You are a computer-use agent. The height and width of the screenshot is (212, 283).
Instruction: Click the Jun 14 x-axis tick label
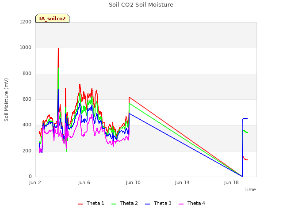click(182, 182)
